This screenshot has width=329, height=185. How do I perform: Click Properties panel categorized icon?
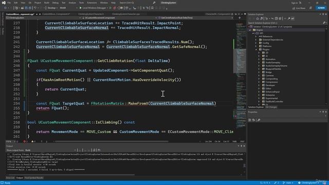point(250,120)
